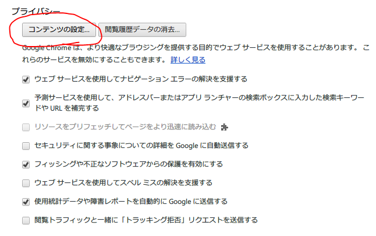
Task: Enable spelling error web service checkbox
Action: point(26,183)
